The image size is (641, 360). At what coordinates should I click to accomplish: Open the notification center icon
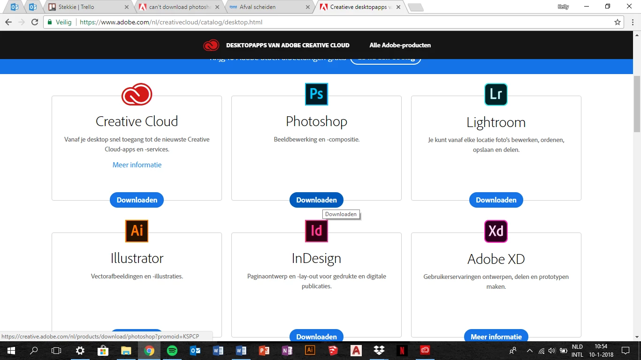point(626,350)
